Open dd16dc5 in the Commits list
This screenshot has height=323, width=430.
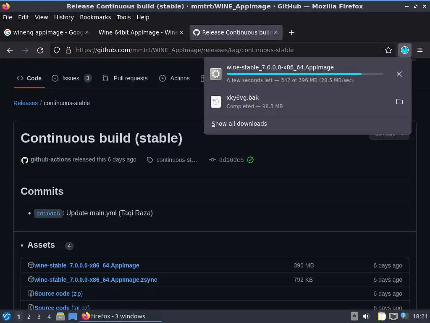(x=48, y=213)
